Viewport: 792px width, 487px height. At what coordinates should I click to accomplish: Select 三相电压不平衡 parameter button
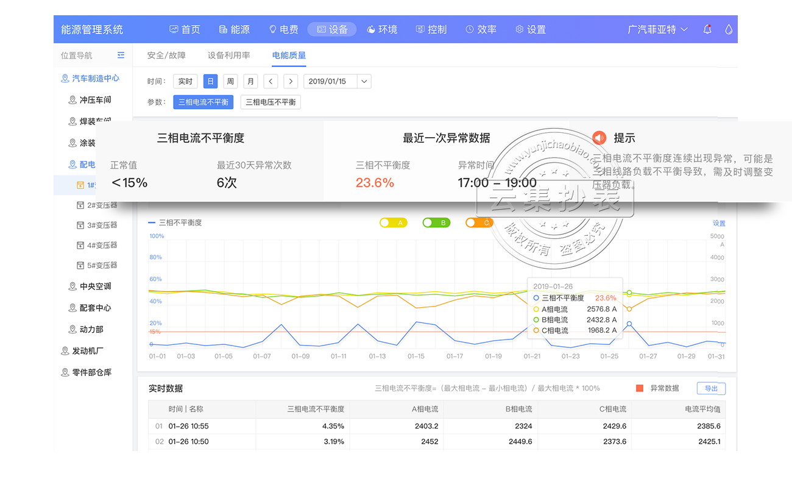tap(270, 102)
